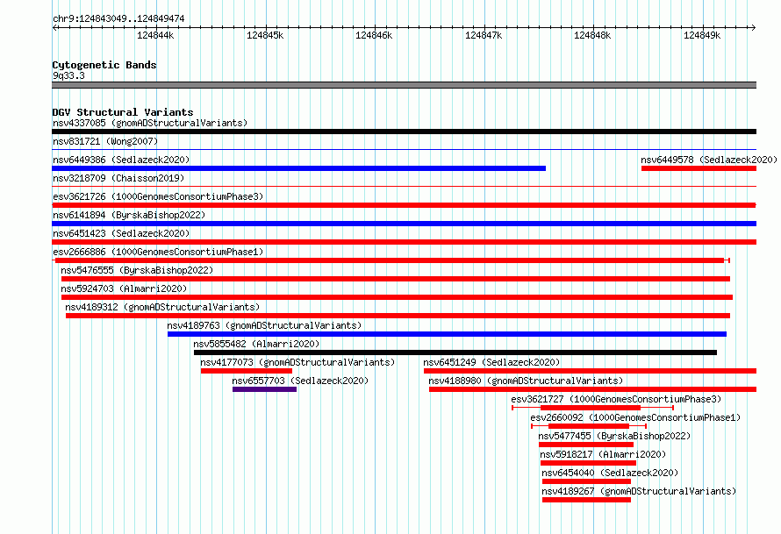Click the 9q33.3 band label
Viewport: 781px width, 534px height.
68,75
